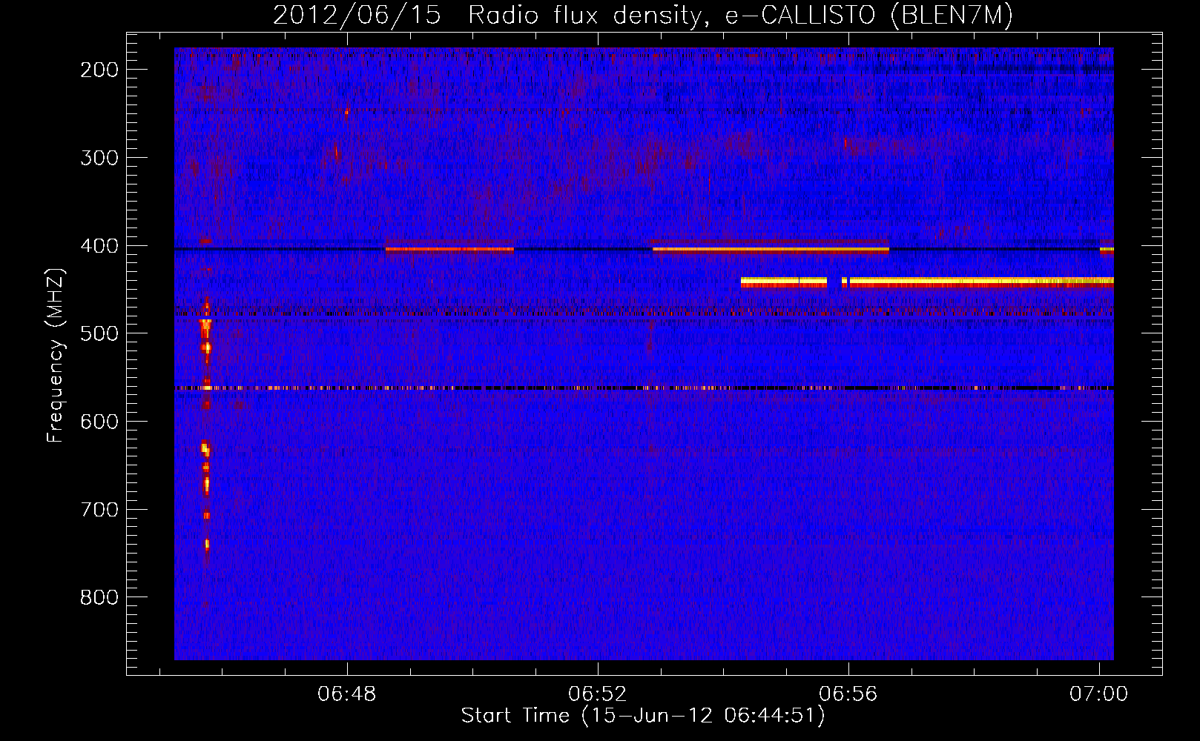This screenshot has height=741, width=1200.
Task: Click the 06:56 time tick label
Action: 848,694
